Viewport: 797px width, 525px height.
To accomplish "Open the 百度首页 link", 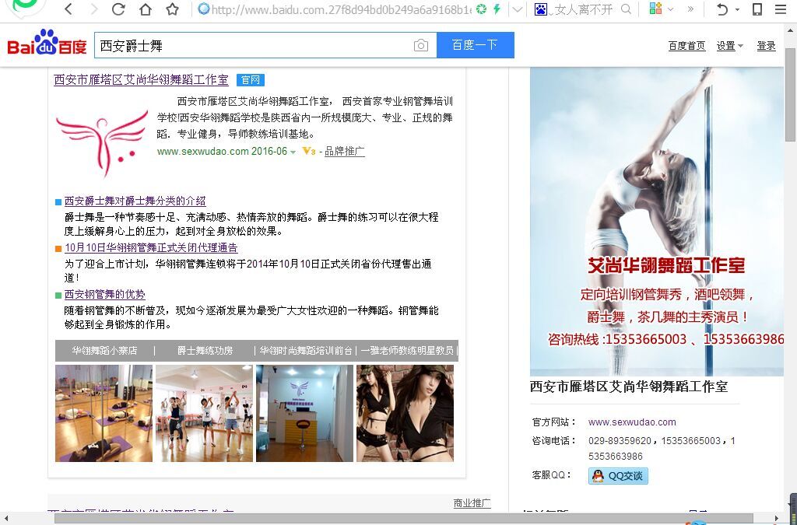I will (686, 46).
